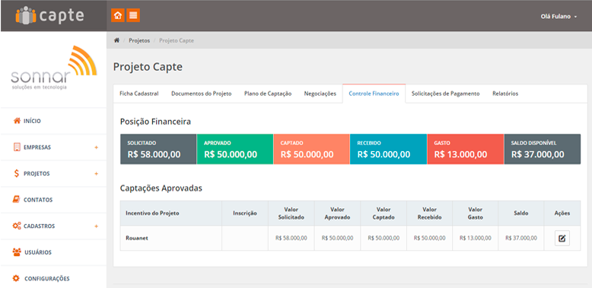
Task: Expand the CADASTROS plus sign
Action: [97, 226]
